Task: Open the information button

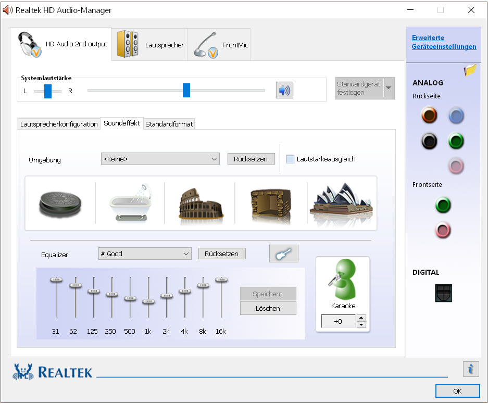Action: 471,369
